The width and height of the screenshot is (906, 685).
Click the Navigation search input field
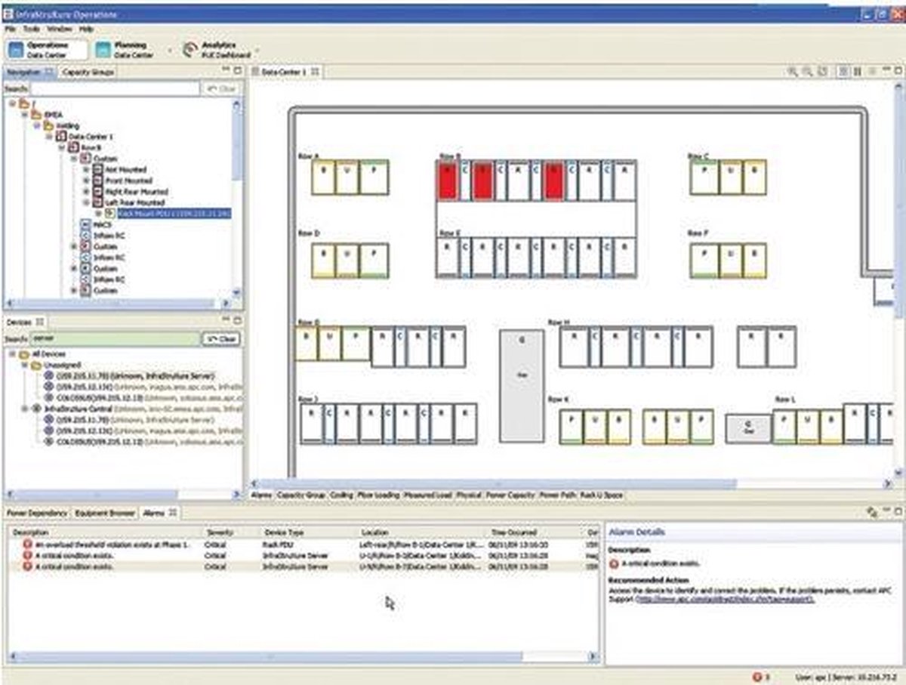[115, 89]
